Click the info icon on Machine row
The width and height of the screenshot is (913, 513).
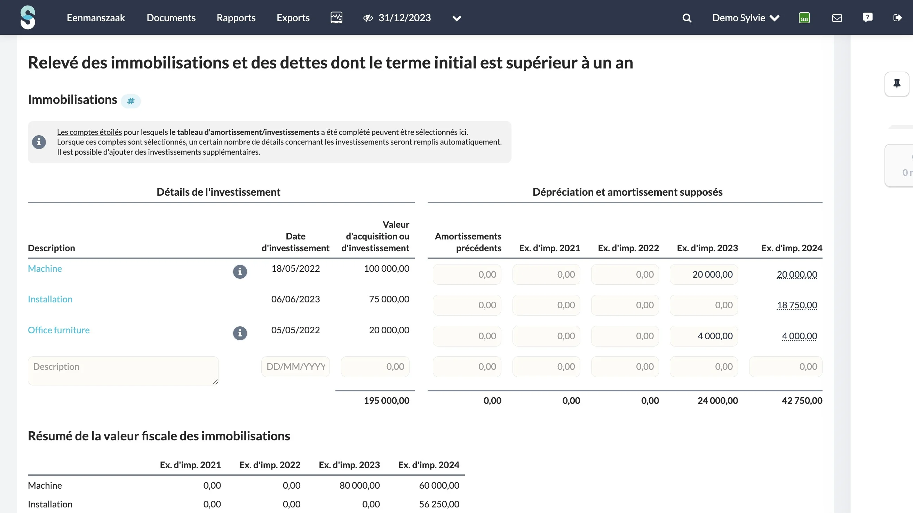[x=240, y=271]
